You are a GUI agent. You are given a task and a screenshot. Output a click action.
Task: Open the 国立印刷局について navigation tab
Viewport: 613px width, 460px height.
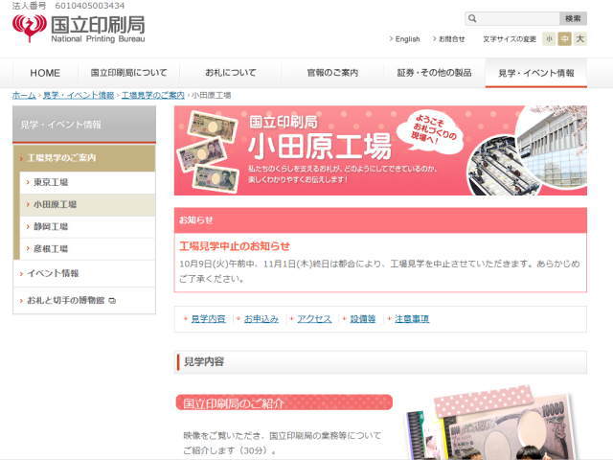click(128, 73)
